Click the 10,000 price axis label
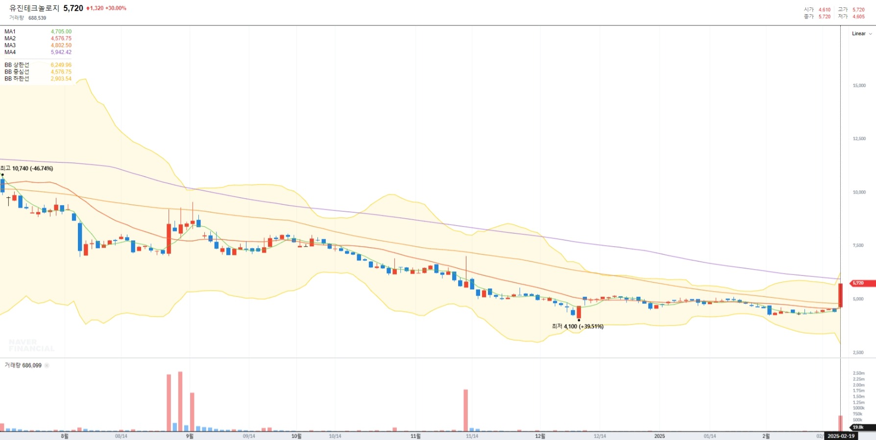The image size is (876, 440). (859, 192)
